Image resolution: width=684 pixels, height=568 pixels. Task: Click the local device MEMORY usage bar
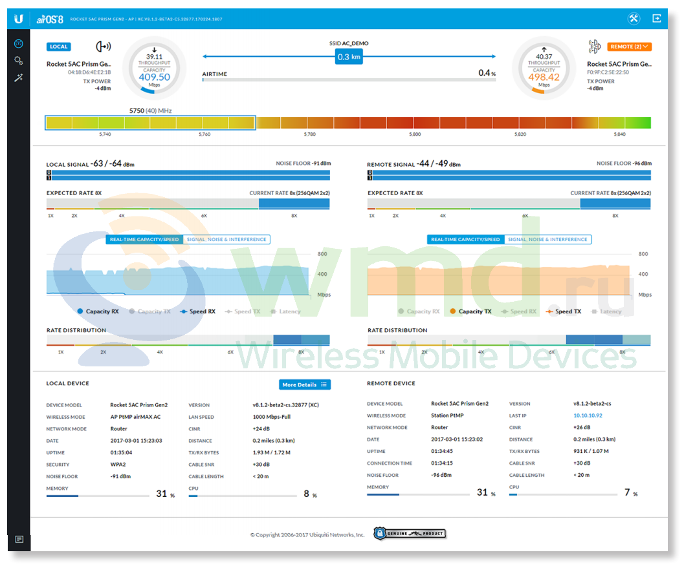pos(98,496)
